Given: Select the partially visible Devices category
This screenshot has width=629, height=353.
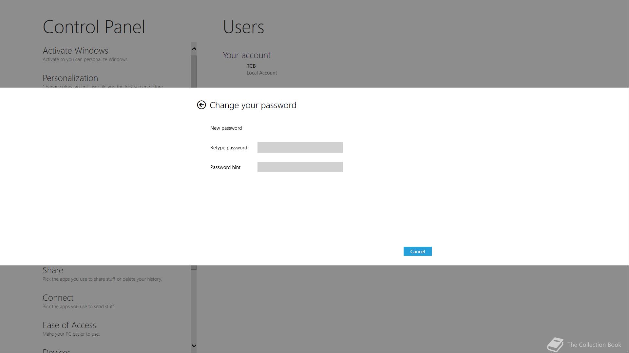Looking at the screenshot, I should point(56,351).
